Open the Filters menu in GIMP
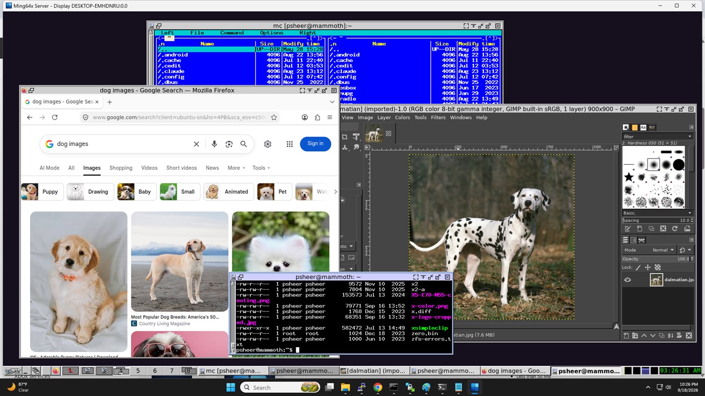This screenshot has height=396, width=705. point(438,118)
